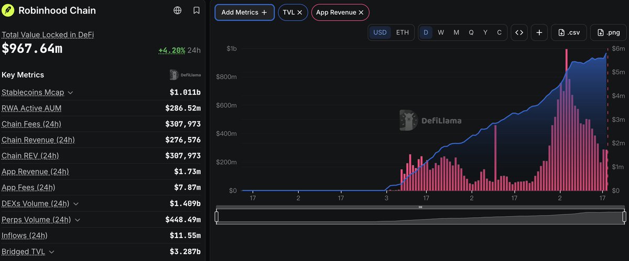Export the chart as .png
The image size is (629, 261).
pyautogui.click(x=608, y=32)
